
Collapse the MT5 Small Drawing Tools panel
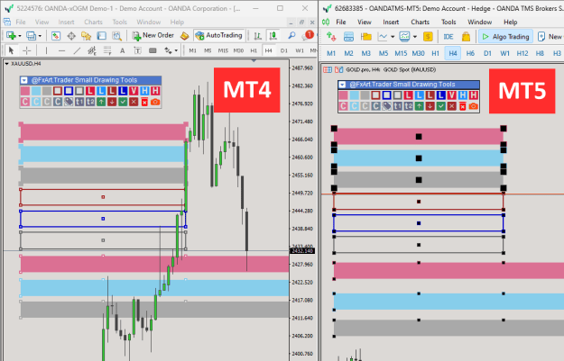[342, 85]
